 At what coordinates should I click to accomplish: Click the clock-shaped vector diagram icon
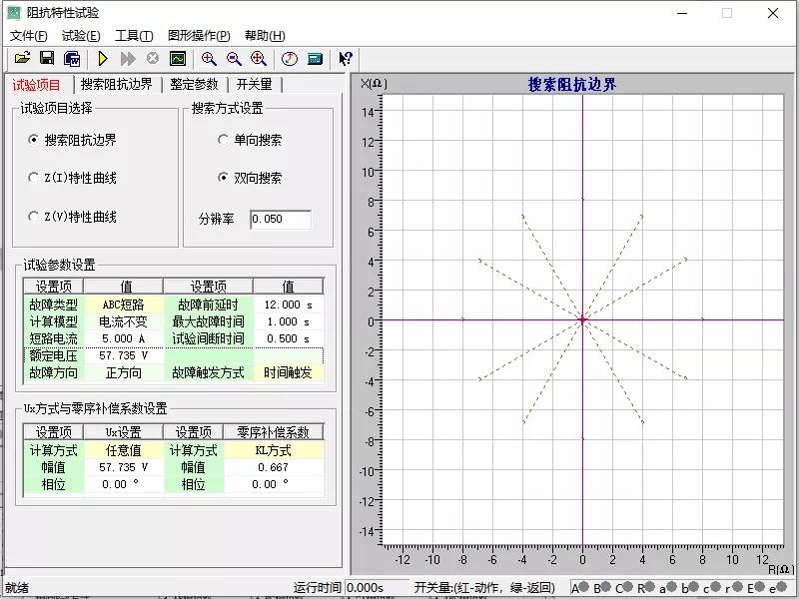pyautogui.click(x=290, y=59)
